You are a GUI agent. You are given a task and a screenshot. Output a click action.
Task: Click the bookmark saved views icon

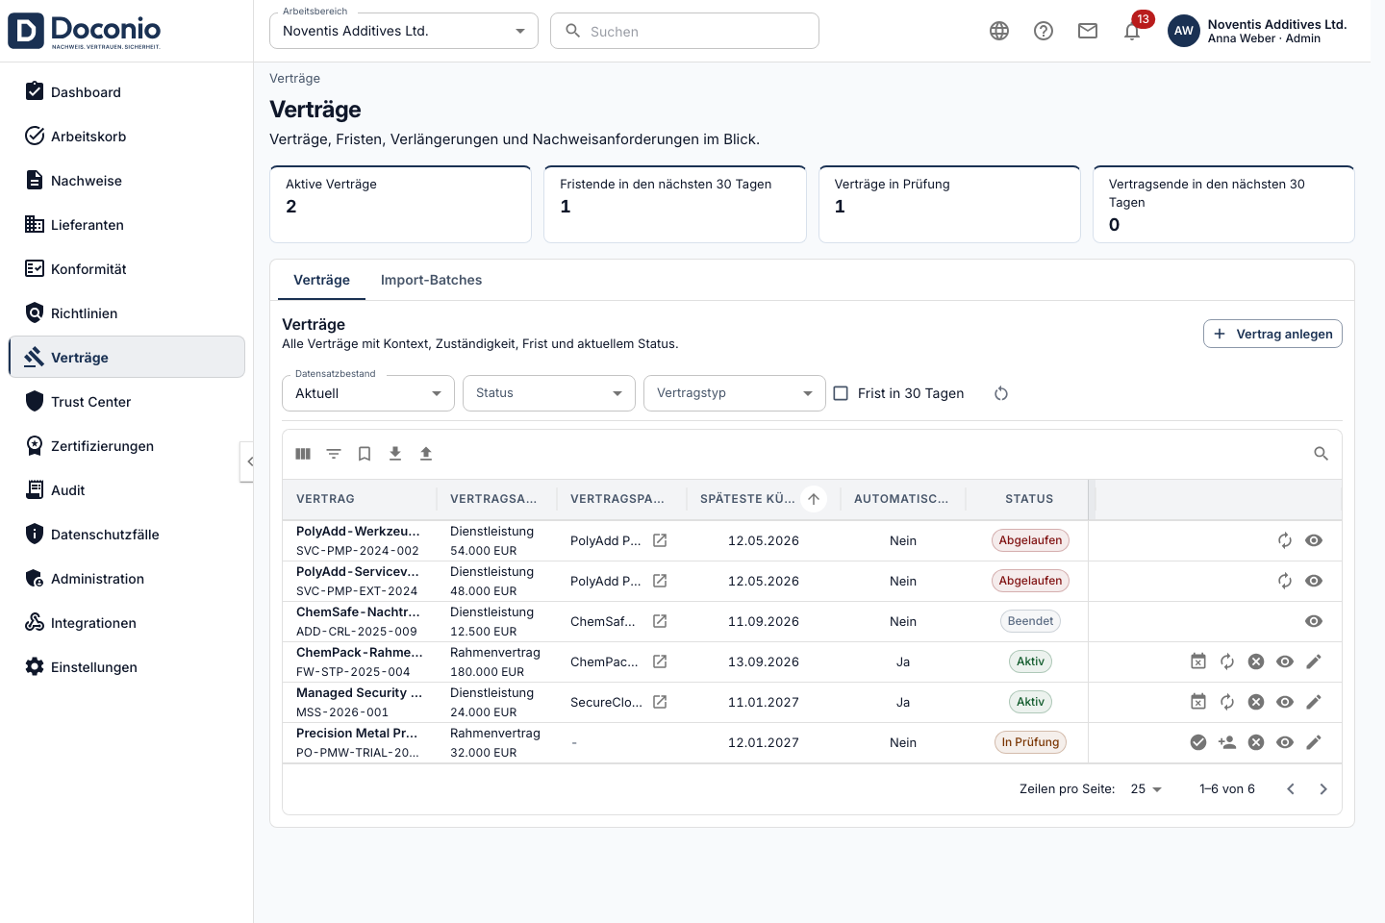point(365,454)
